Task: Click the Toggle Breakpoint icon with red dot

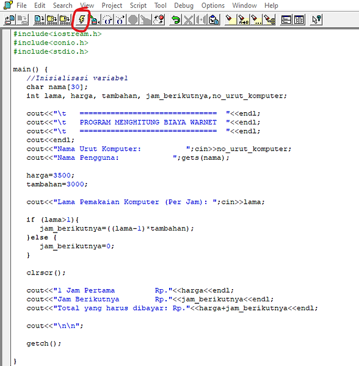Action: click(159, 20)
